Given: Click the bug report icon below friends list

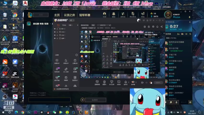Looking at the screenshot, I should point(190,102).
